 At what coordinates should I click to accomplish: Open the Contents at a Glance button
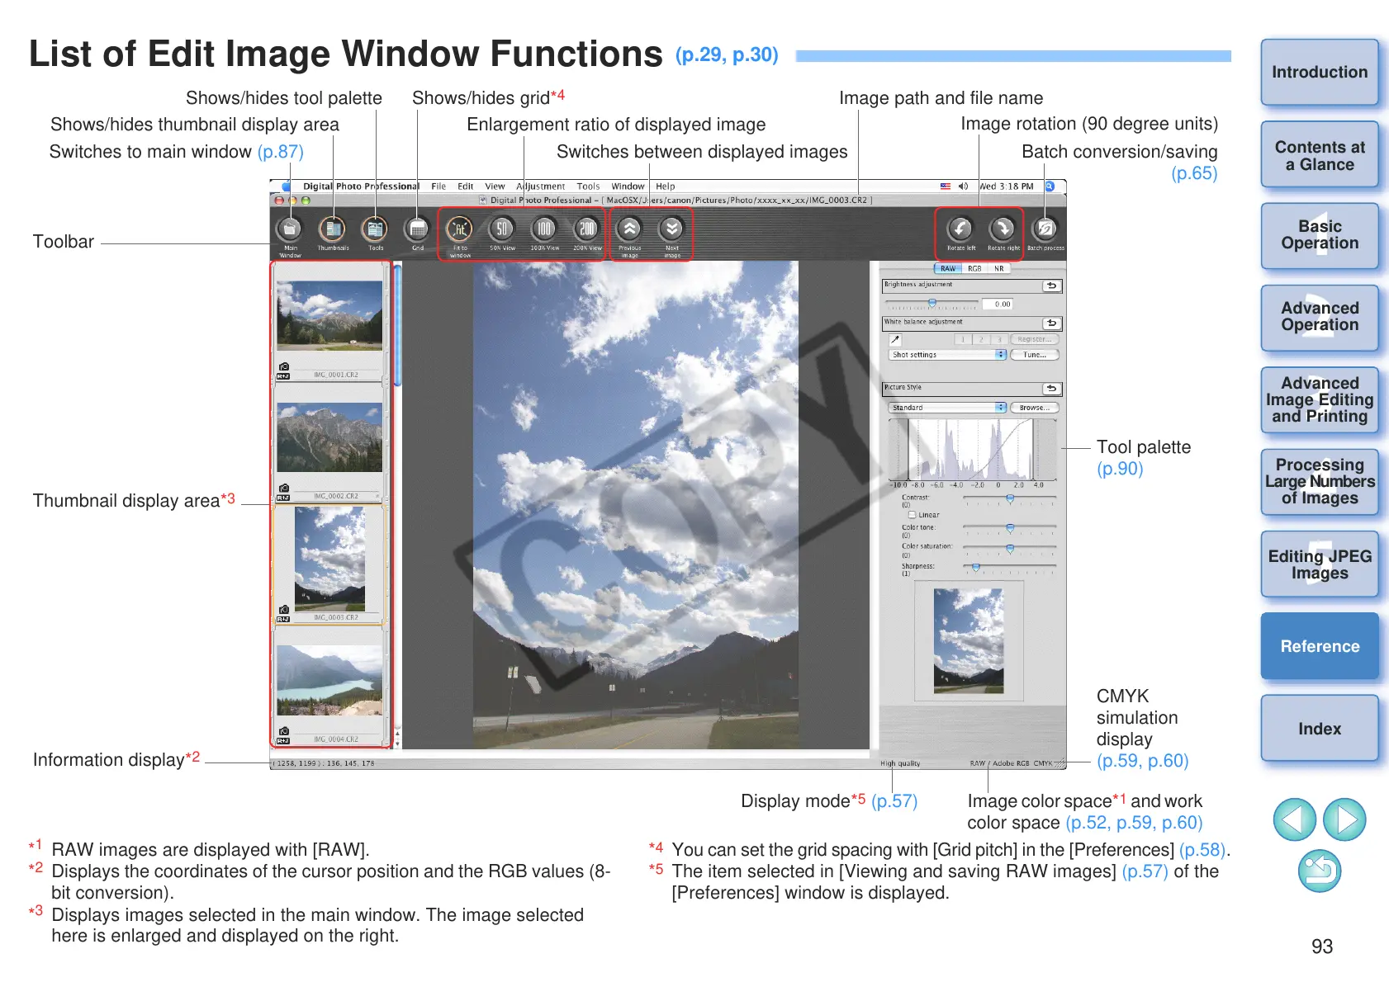click(1320, 155)
